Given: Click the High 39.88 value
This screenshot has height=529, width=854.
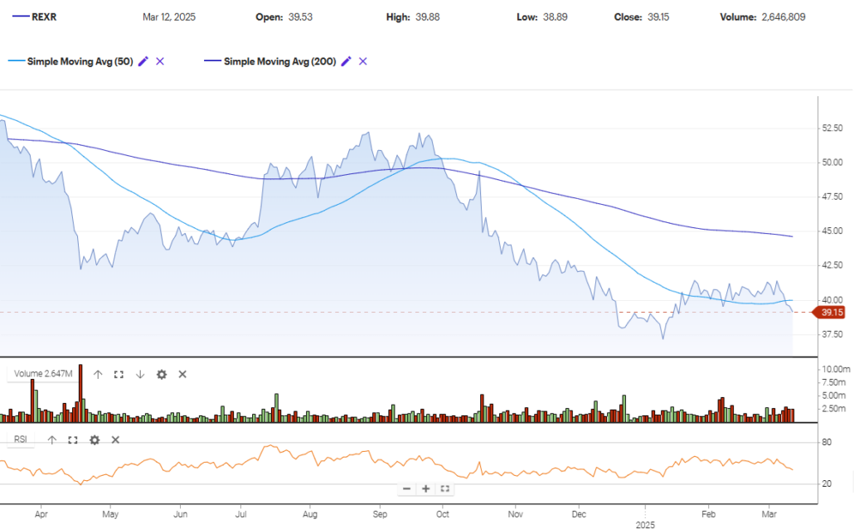Looking at the screenshot, I should pos(428,17).
